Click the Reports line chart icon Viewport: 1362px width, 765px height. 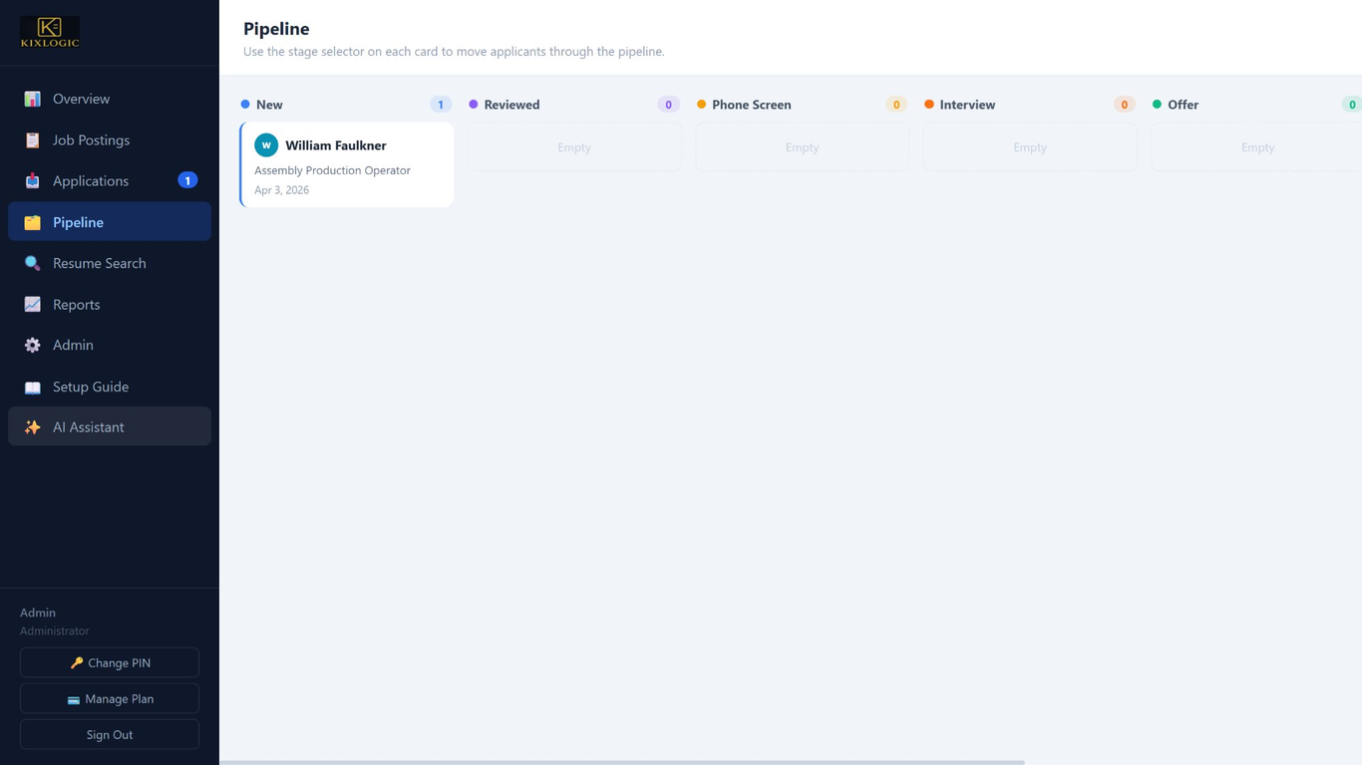click(32, 304)
